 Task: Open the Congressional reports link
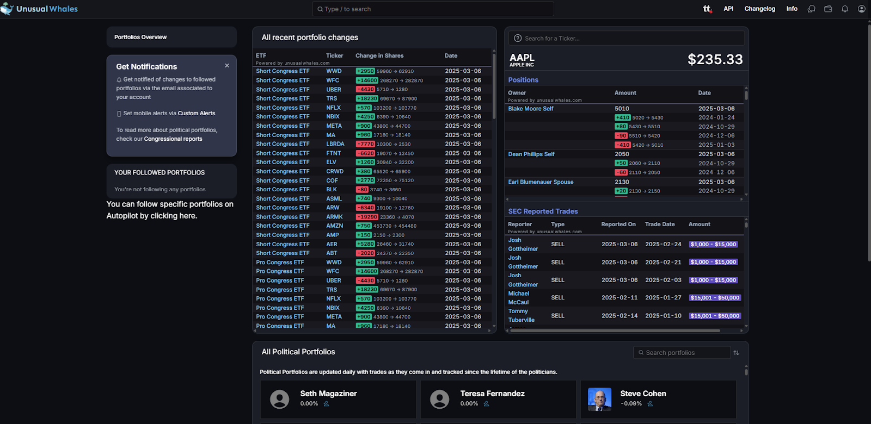[173, 139]
